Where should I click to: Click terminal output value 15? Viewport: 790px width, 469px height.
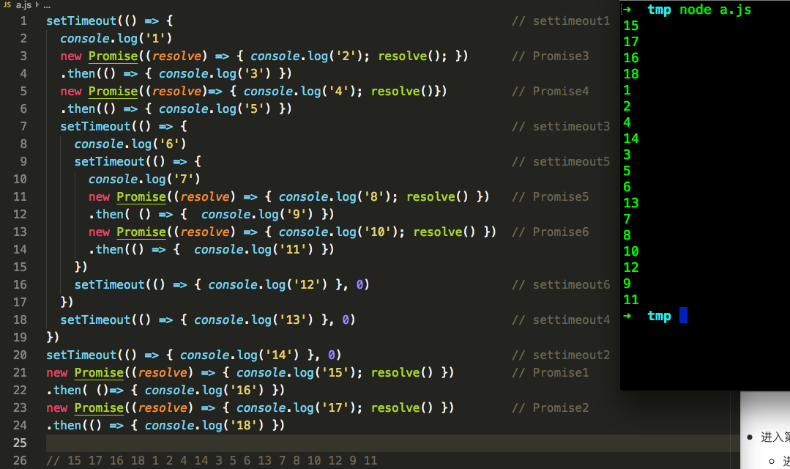click(630, 26)
